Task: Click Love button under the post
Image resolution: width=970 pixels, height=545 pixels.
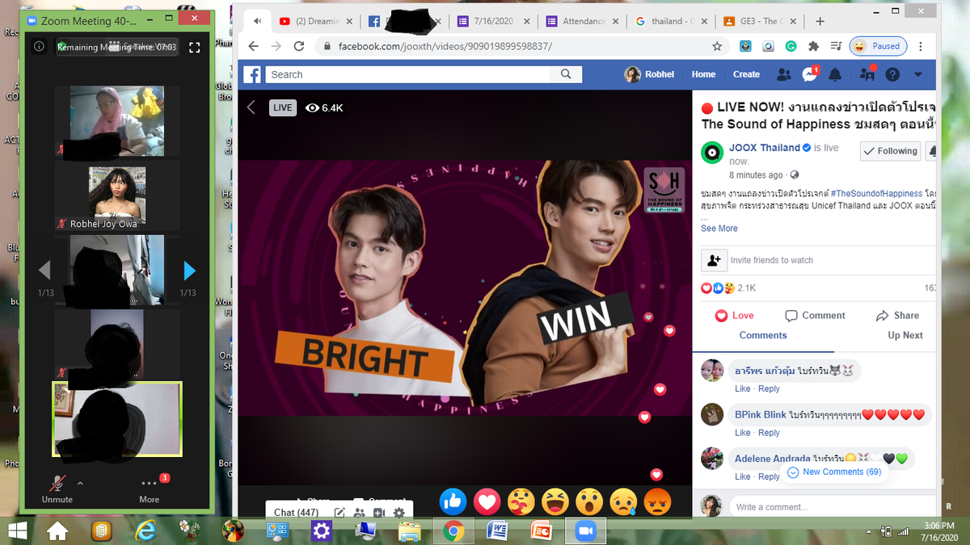Action: click(734, 316)
